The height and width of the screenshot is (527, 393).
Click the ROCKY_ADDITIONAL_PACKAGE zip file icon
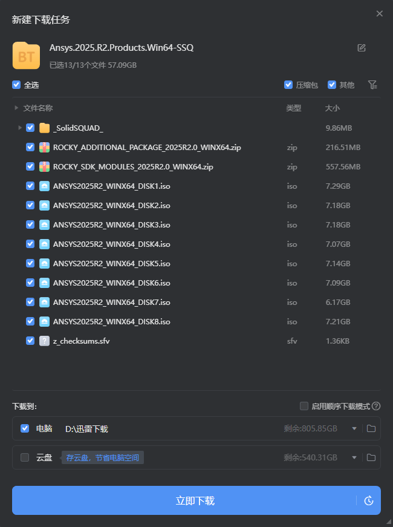pos(44,147)
